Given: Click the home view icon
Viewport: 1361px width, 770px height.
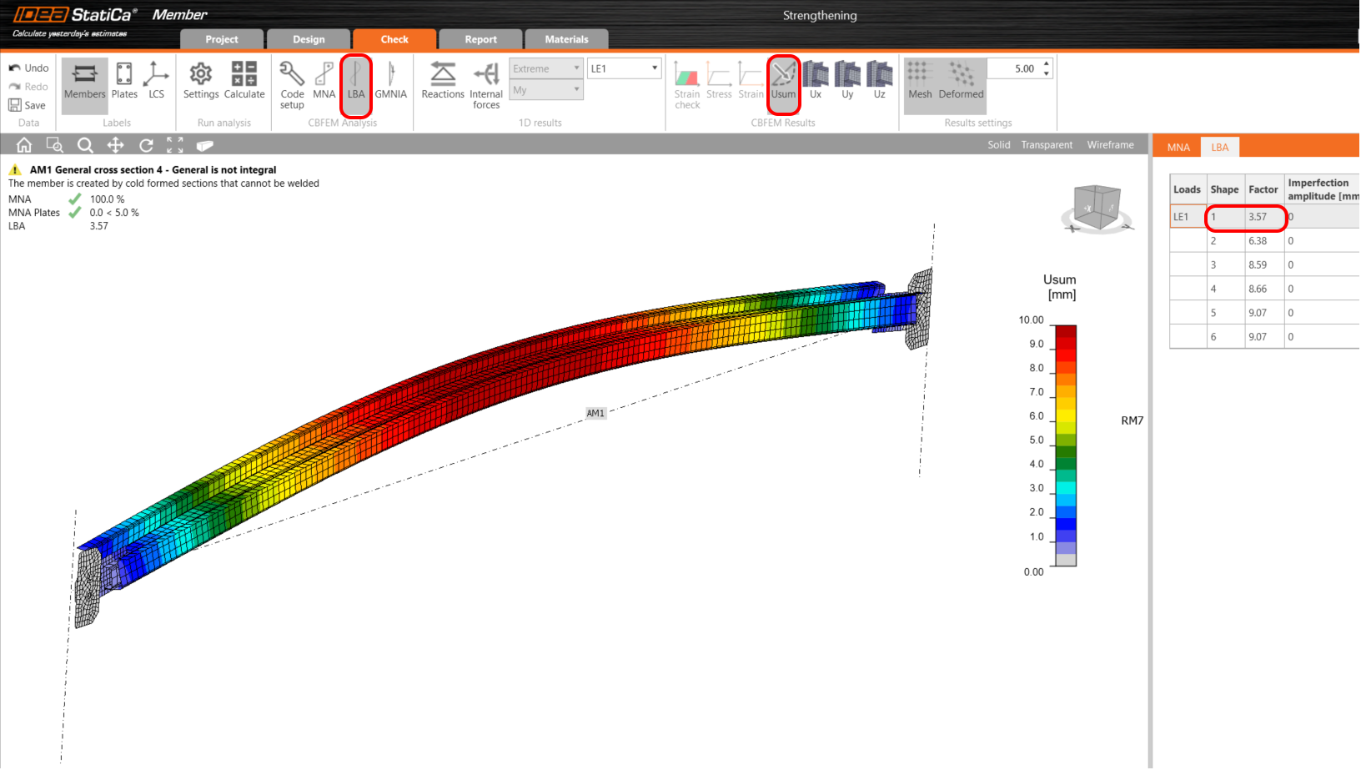Looking at the screenshot, I should pyautogui.click(x=24, y=145).
